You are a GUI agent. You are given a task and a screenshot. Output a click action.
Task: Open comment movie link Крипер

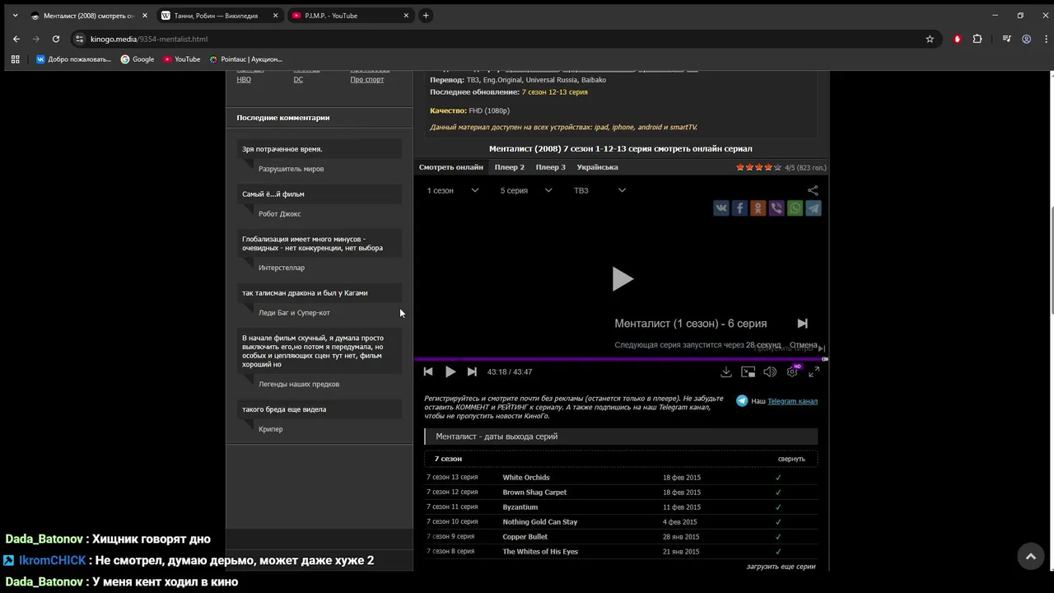coord(270,429)
